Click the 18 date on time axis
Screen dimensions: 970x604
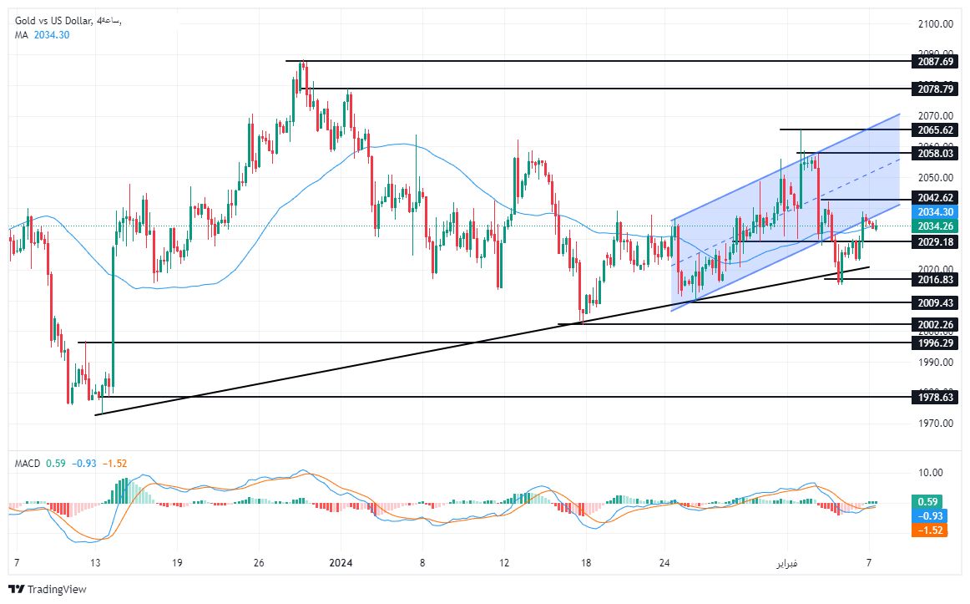point(586,563)
